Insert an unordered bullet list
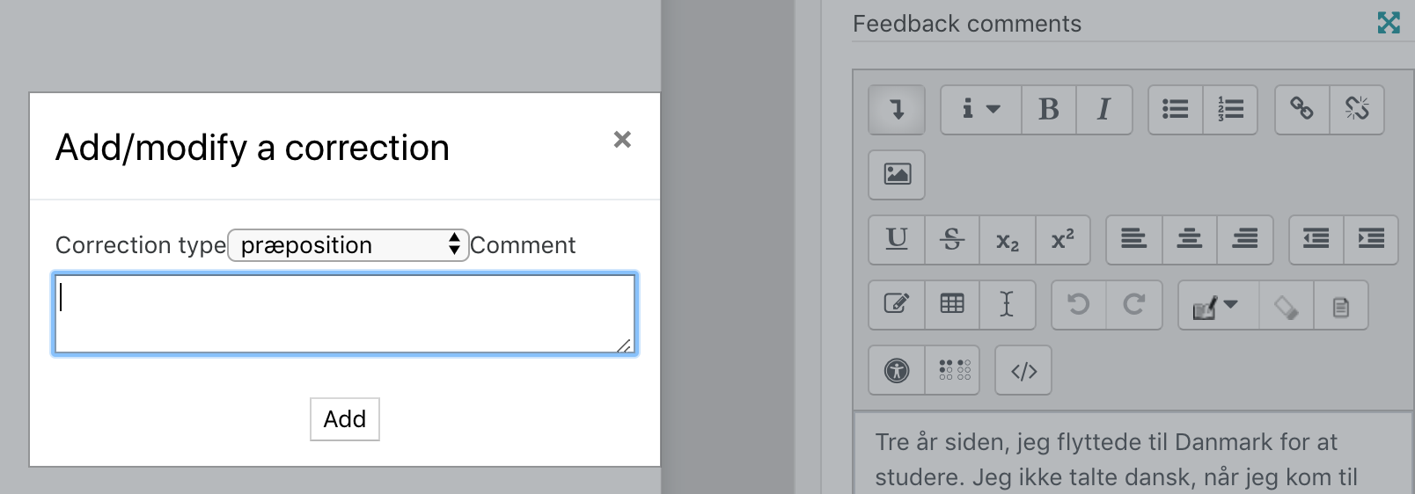 1176,110
